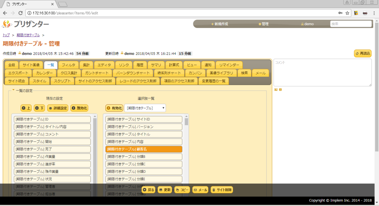
Task: Open the 期限付きテーブル table dropdown
Action: (x=145, y=108)
